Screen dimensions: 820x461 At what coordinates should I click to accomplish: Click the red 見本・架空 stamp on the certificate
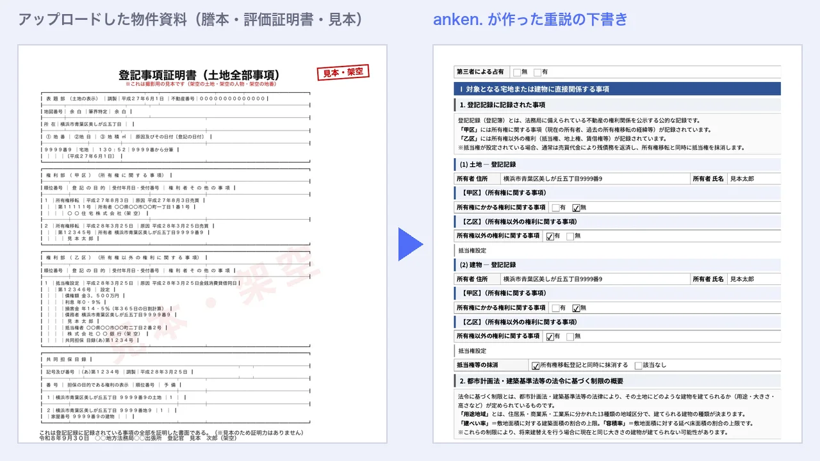coord(343,72)
